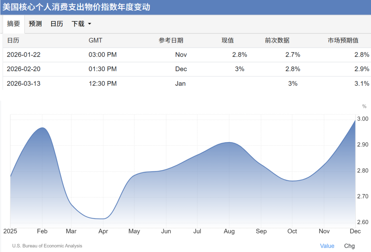Viewport: 371px width, 252px height.
Task: Click the 美国核心个人消费支出物价指数年度变动 page title
Action: pyautogui.click(x=76, y=7)
